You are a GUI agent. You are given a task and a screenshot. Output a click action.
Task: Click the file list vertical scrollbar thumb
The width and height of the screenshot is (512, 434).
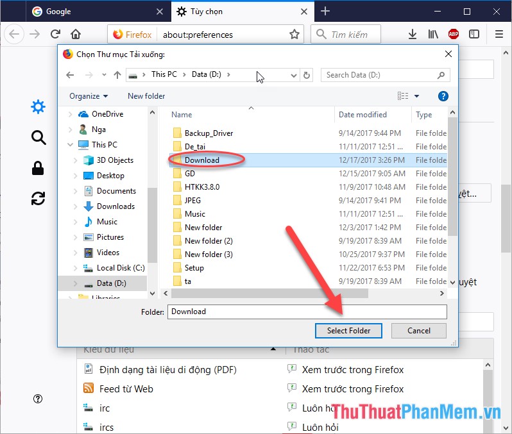point(452,176)
